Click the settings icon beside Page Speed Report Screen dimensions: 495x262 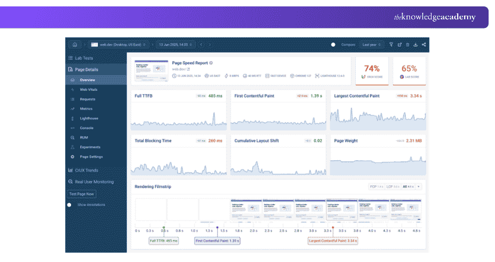(x=211, y=63)
